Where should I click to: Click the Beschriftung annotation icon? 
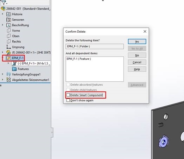tap(8, 25)
